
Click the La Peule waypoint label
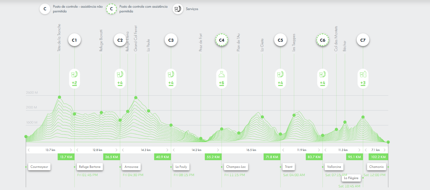tap(148, 45)
